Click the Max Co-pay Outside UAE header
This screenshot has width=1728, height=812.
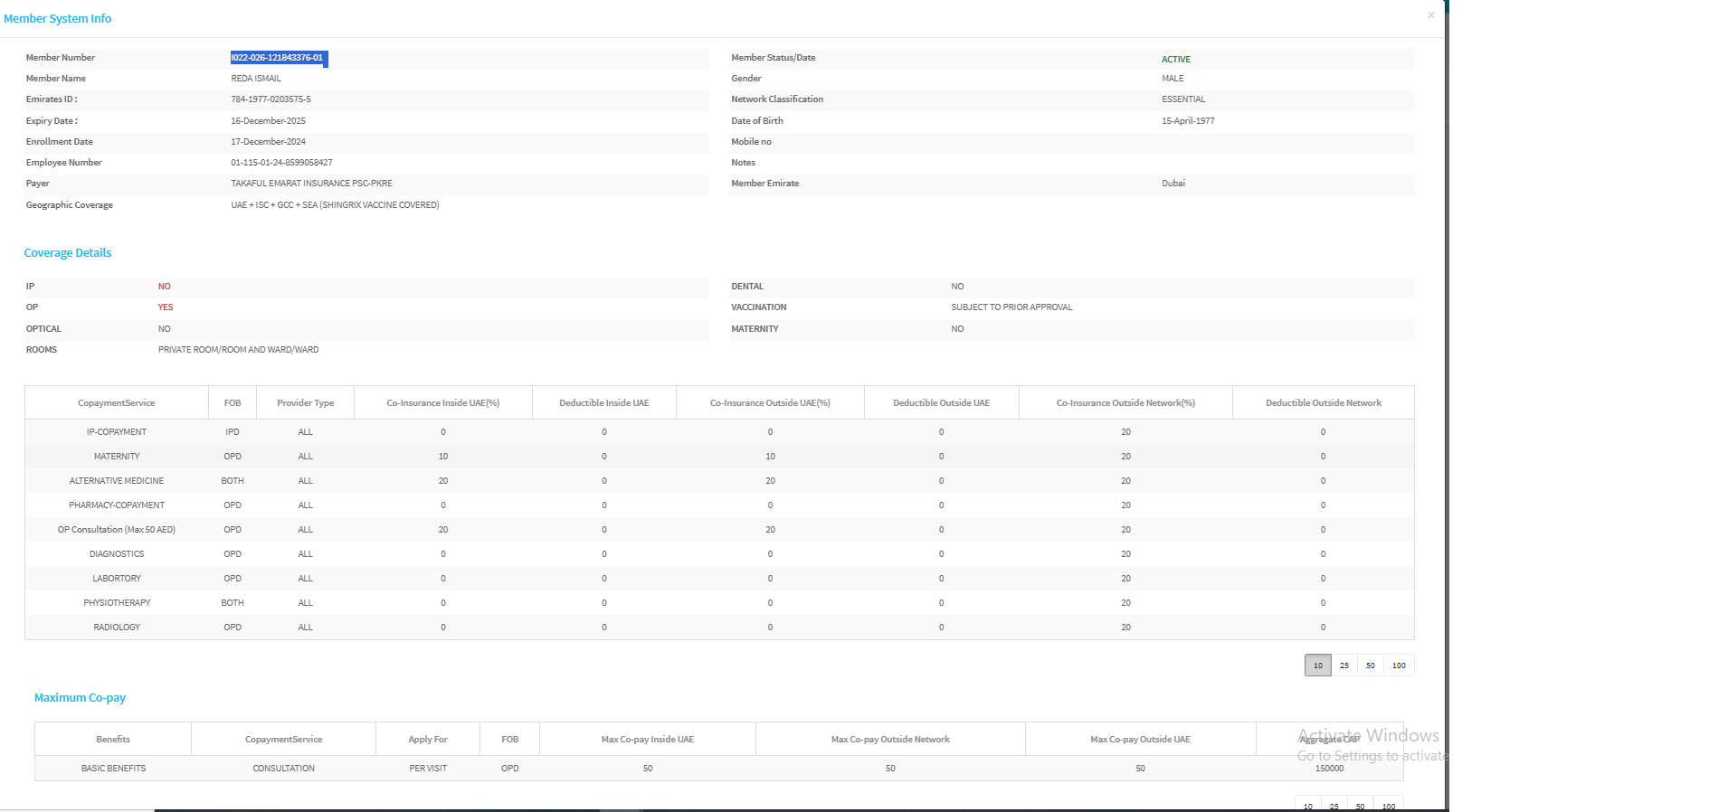[x=1140, y=740]
